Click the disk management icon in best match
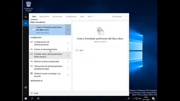 (x=33, y=29)
